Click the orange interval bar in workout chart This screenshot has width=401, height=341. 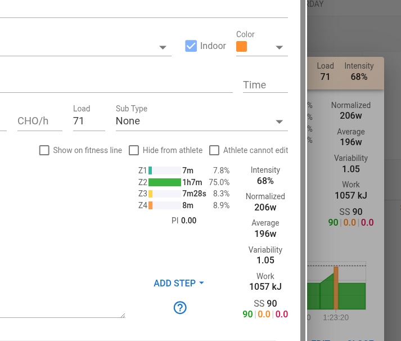336,288
